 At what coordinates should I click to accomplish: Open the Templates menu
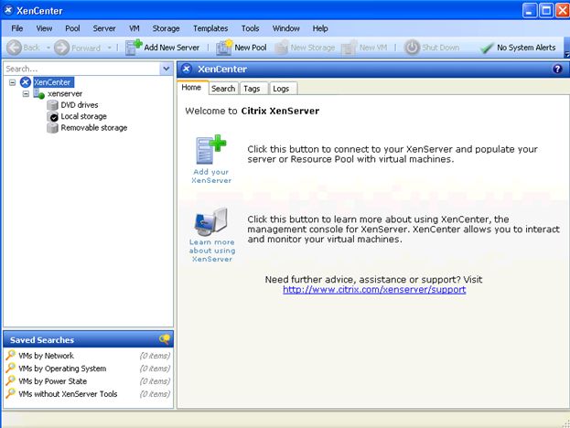(210, 28)
